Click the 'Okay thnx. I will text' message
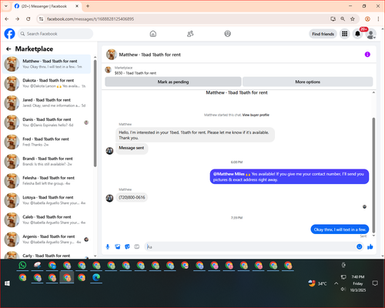This screenshot has width=385, height=308. 340,229
